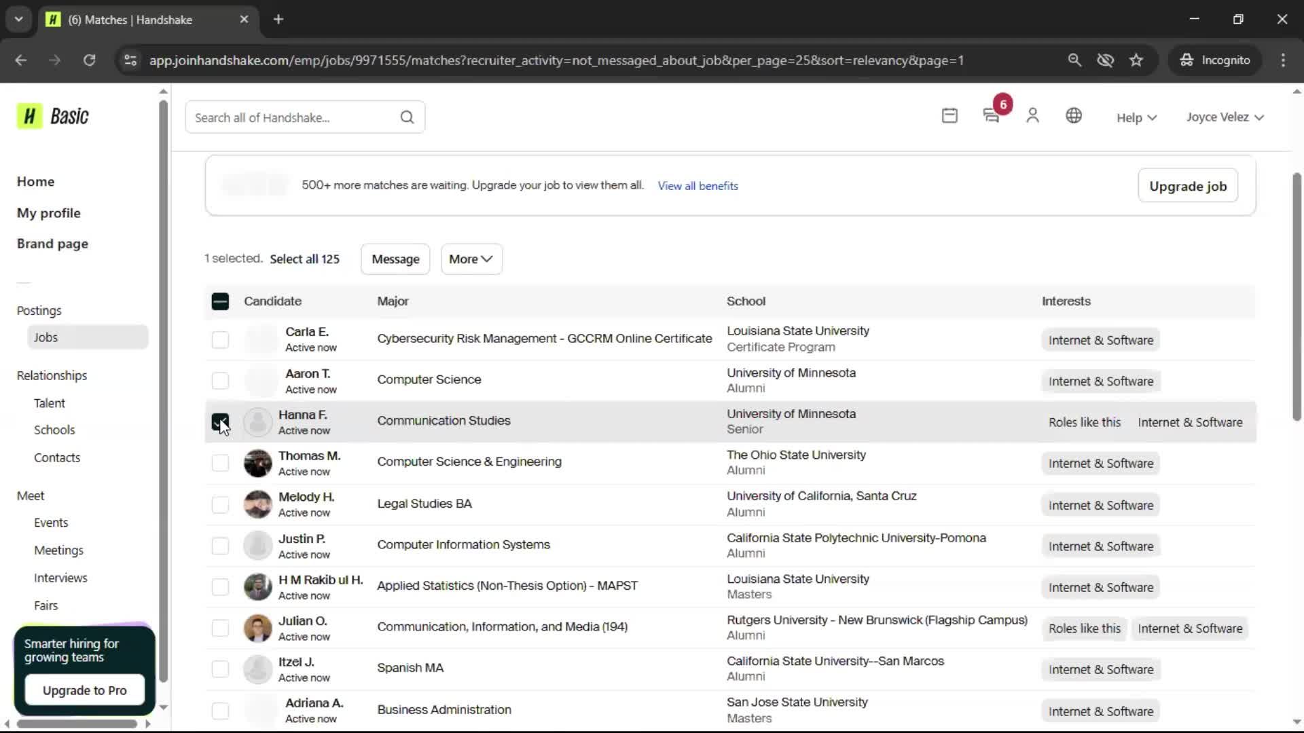The image size is (1304, 733).
Task: Check the box for Justin P.
Action: [x=220, y=546]
